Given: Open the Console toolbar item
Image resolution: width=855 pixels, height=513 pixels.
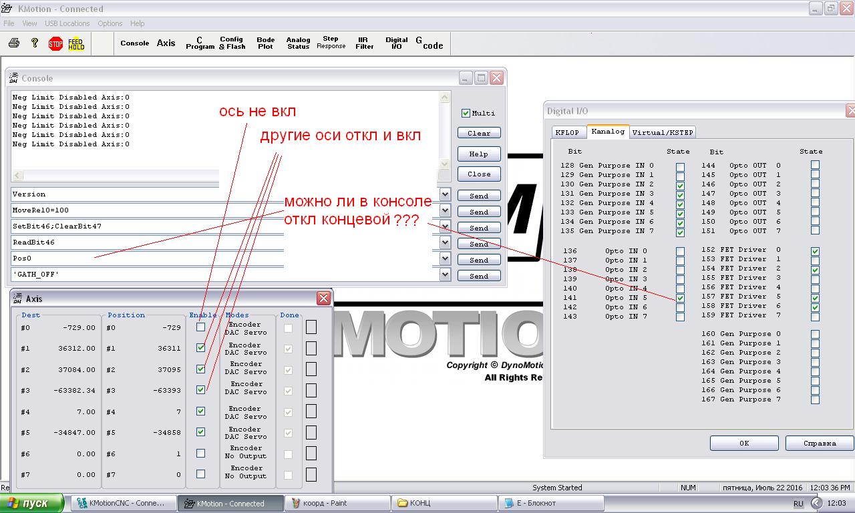Looking at the screenshot, I should coord(135,43).
